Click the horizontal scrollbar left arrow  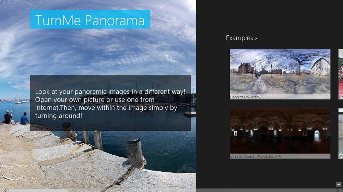coord(5,191)
